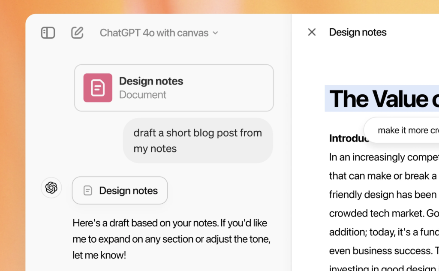Close the canvas panel with X

312,32
